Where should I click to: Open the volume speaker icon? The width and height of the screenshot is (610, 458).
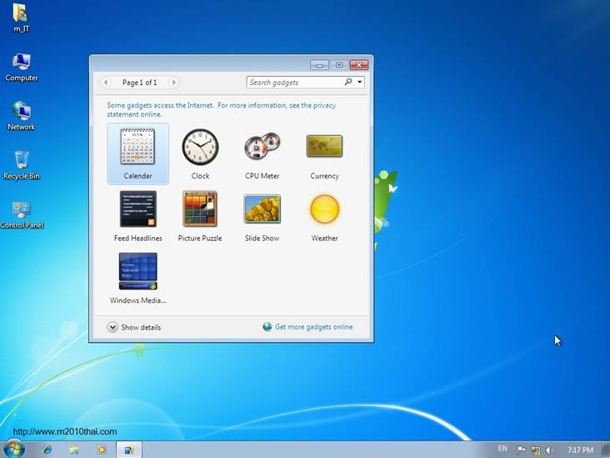pos(550,450)
